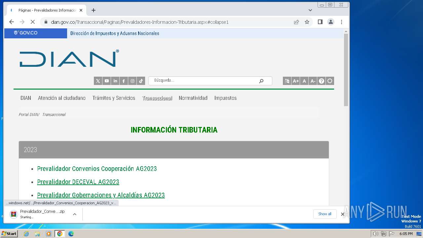Open Windows Media Player taskbar icon

pos(49,234)
